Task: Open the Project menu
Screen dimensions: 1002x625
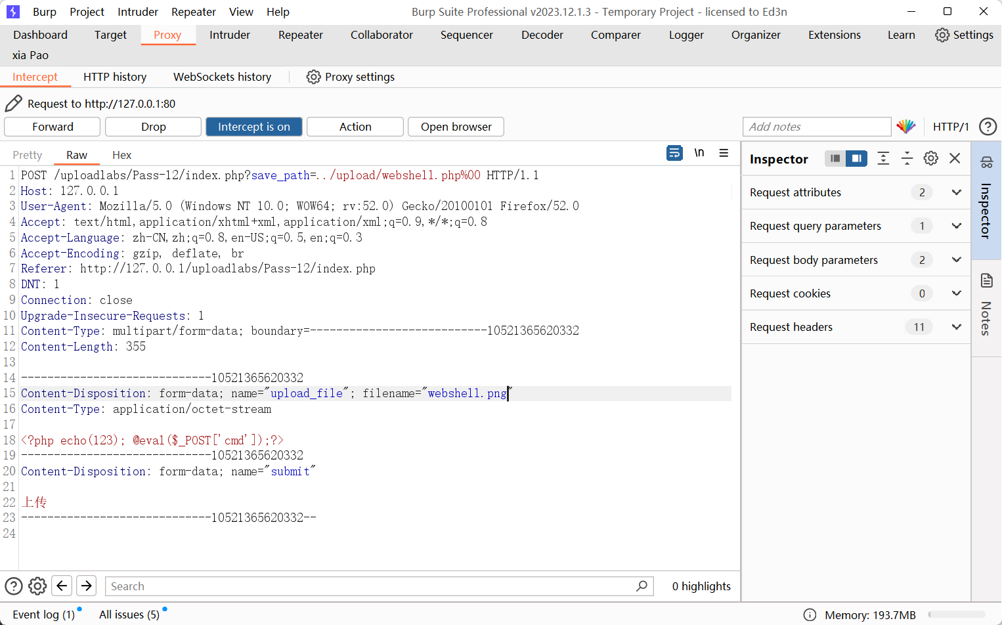Action: click(x=87, y=12)
